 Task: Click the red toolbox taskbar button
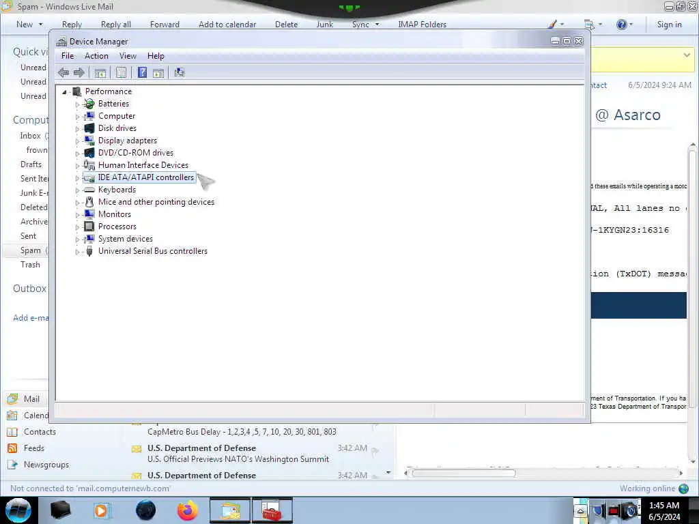point(272,510)
